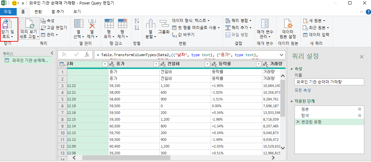Click the 등락률 column data type icon

[x=214, y=64]
